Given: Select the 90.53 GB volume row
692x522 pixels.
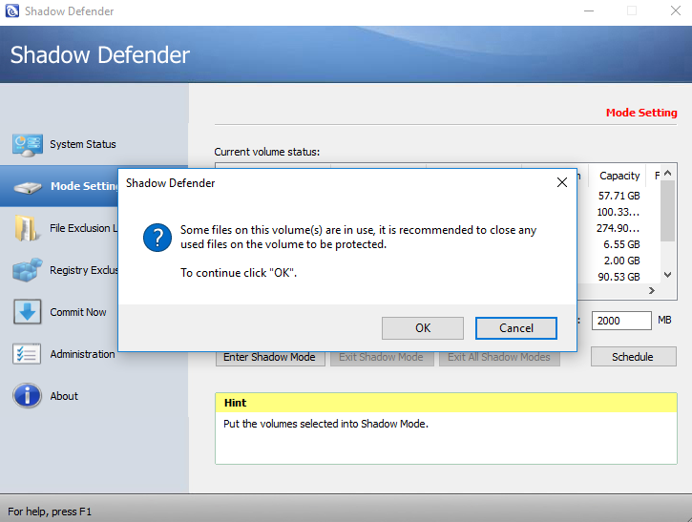Looking at the screenshot, I should 619,277.
